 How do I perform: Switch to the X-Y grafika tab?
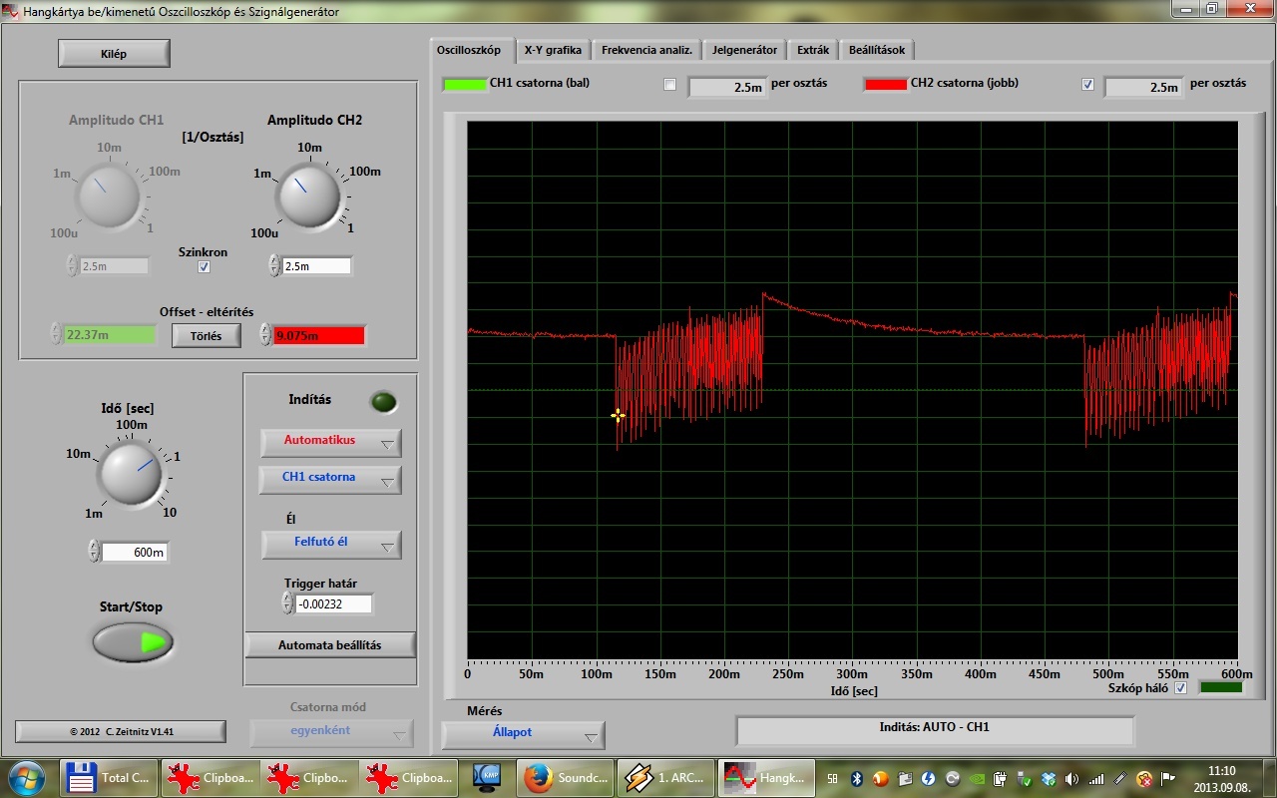click(553, 50)
